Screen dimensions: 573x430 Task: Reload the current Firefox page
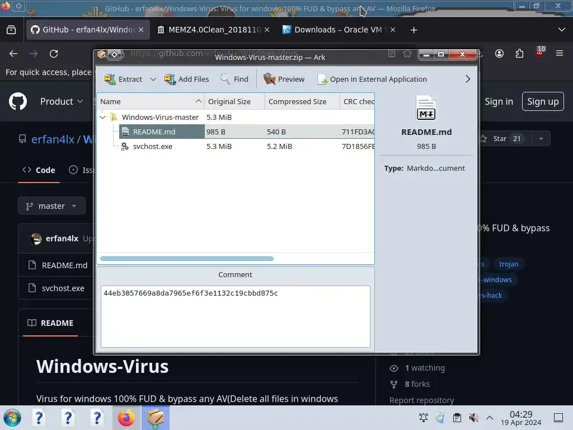pyautogui.click(x=54, y=54)
